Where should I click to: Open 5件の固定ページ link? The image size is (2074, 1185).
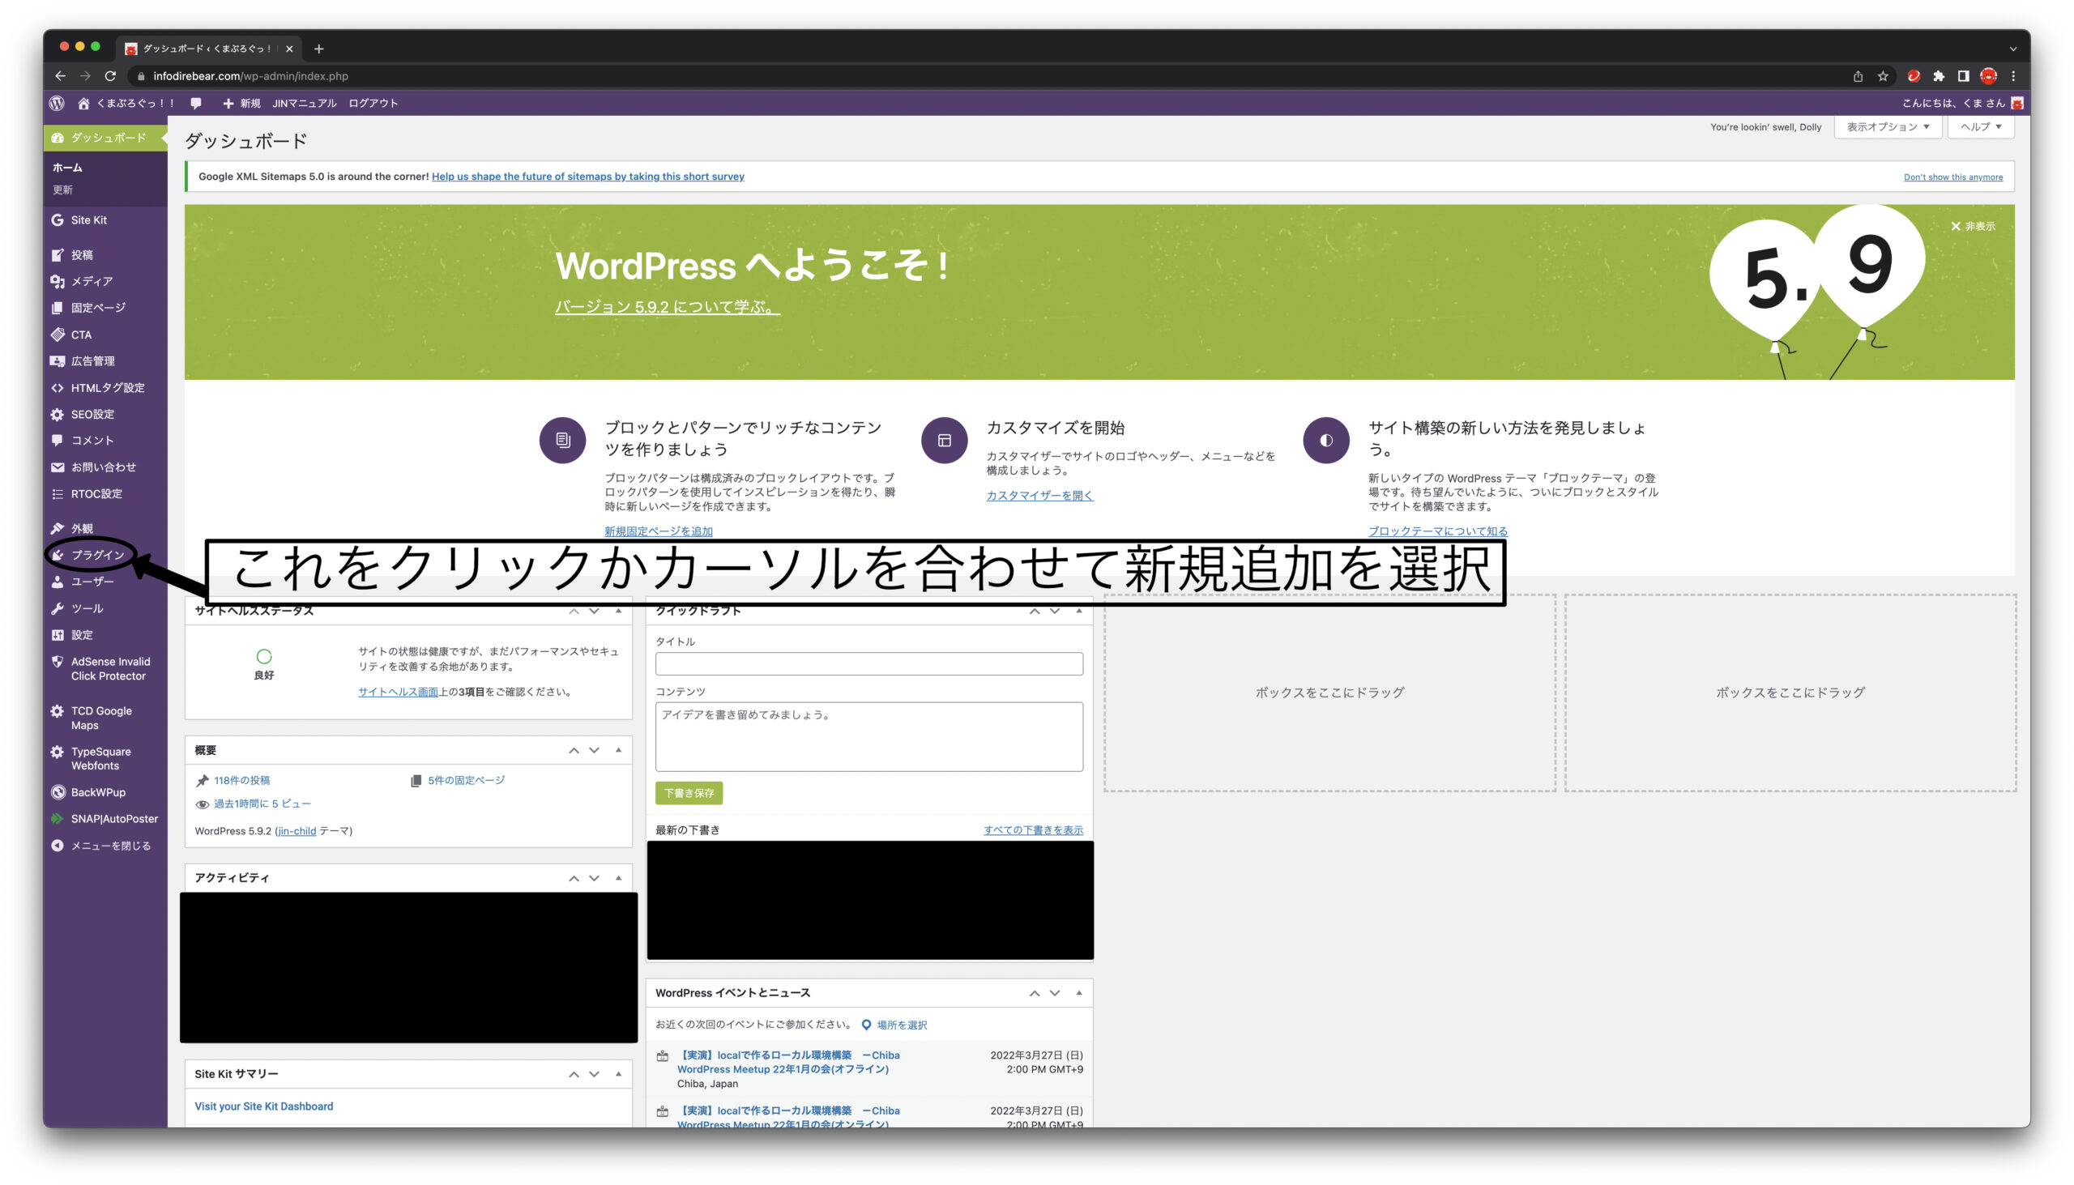[x=467, y=781]
